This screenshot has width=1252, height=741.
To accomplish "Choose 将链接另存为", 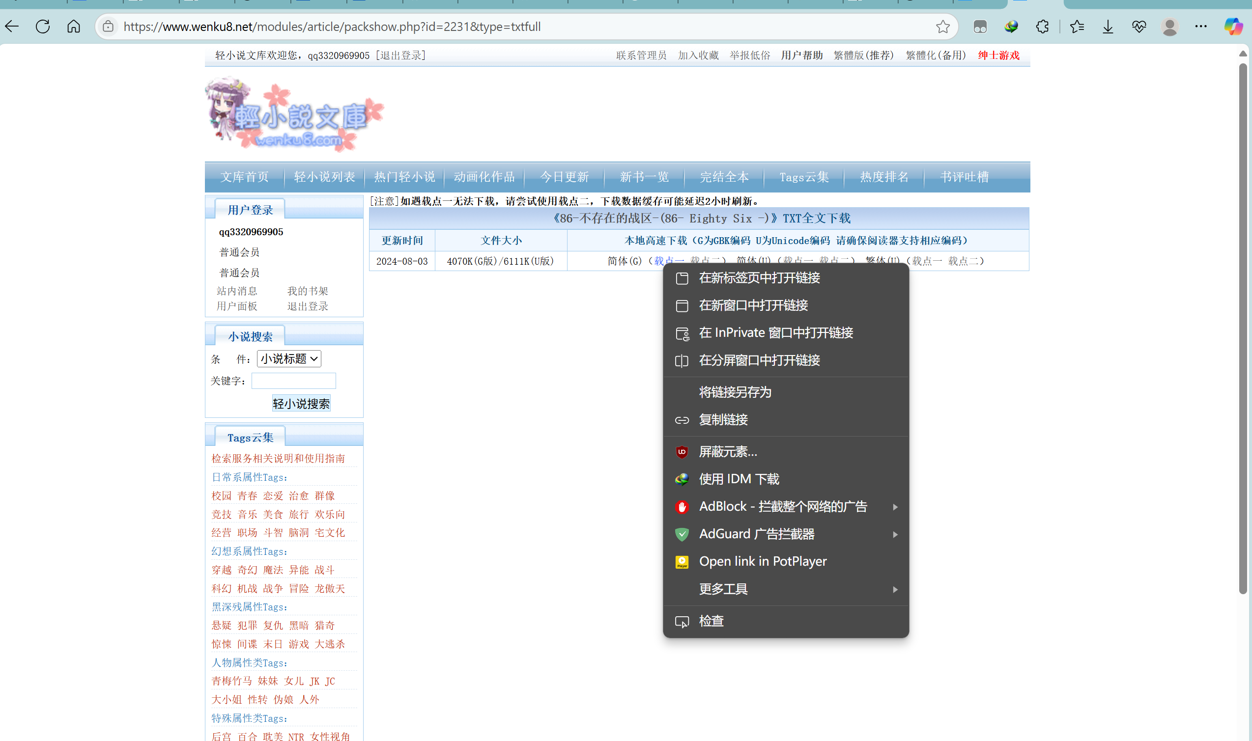I will [x=785, y=392].
